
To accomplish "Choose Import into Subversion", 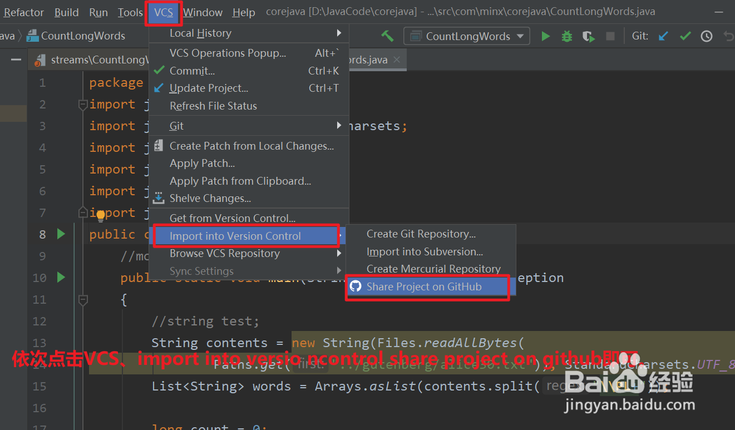I will click(x=431, y=251).
